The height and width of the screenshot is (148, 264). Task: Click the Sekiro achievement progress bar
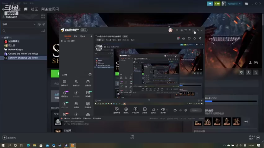[x=231, y=101]
